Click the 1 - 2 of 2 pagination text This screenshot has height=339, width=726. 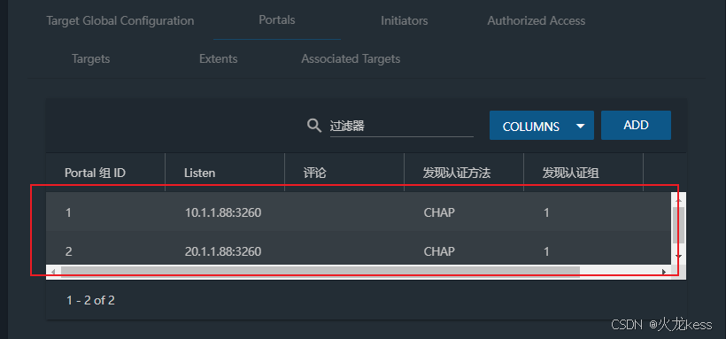[x=90, y=300]
